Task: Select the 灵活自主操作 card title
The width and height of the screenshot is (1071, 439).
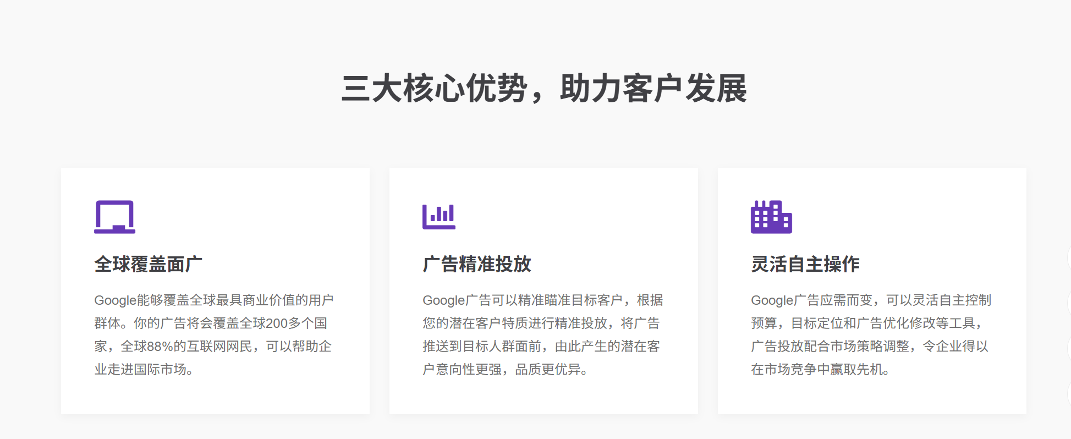Action: click(805, 264)
